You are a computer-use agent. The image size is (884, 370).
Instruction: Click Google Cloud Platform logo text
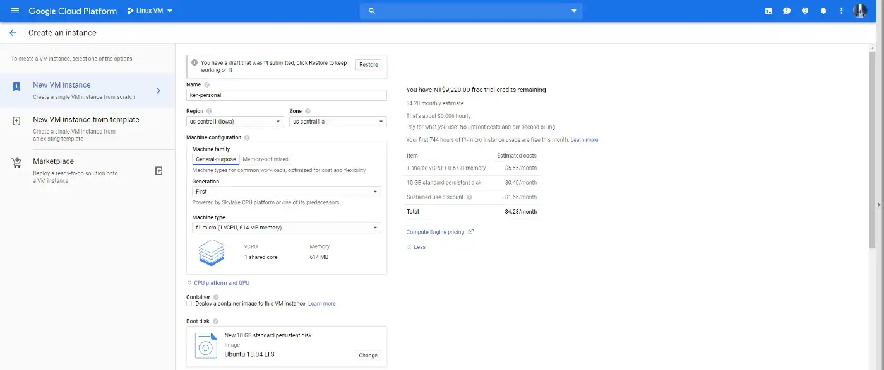(x=73, y=11)
